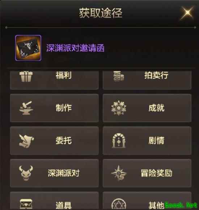Screen dimensions: 199x210
Task: Click the archway gate icon for 剧情
Action: (119, 140)
